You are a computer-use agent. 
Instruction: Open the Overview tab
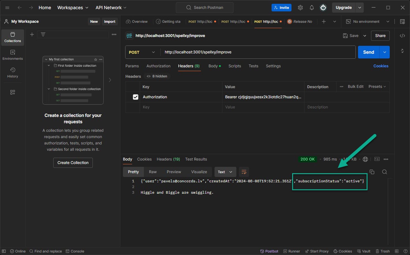pyautogui.click(x=137, y=21)
